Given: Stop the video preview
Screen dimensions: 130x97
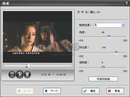Looking at the screenshot, I should (x=27, y=74).
